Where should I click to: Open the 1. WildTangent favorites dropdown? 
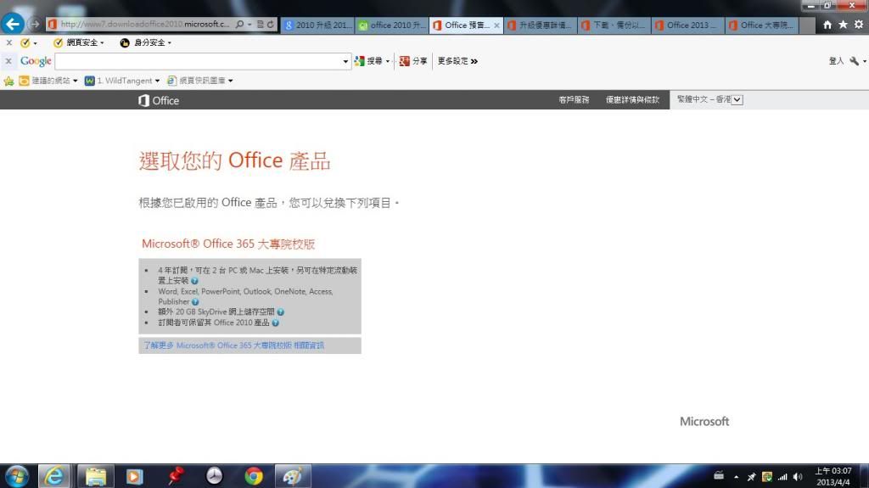(x=122, y=81)
